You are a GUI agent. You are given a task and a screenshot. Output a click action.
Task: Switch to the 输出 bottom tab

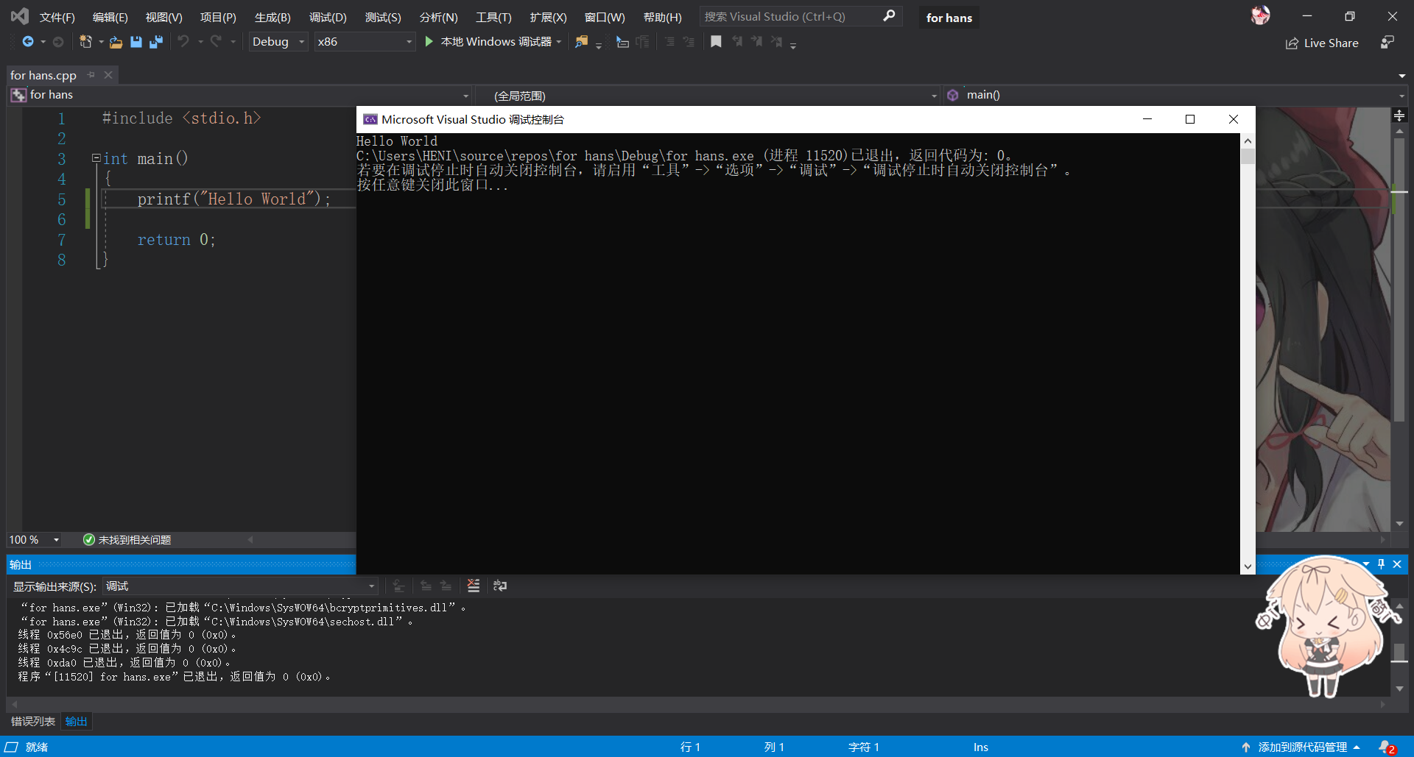(x=76, y=721)
